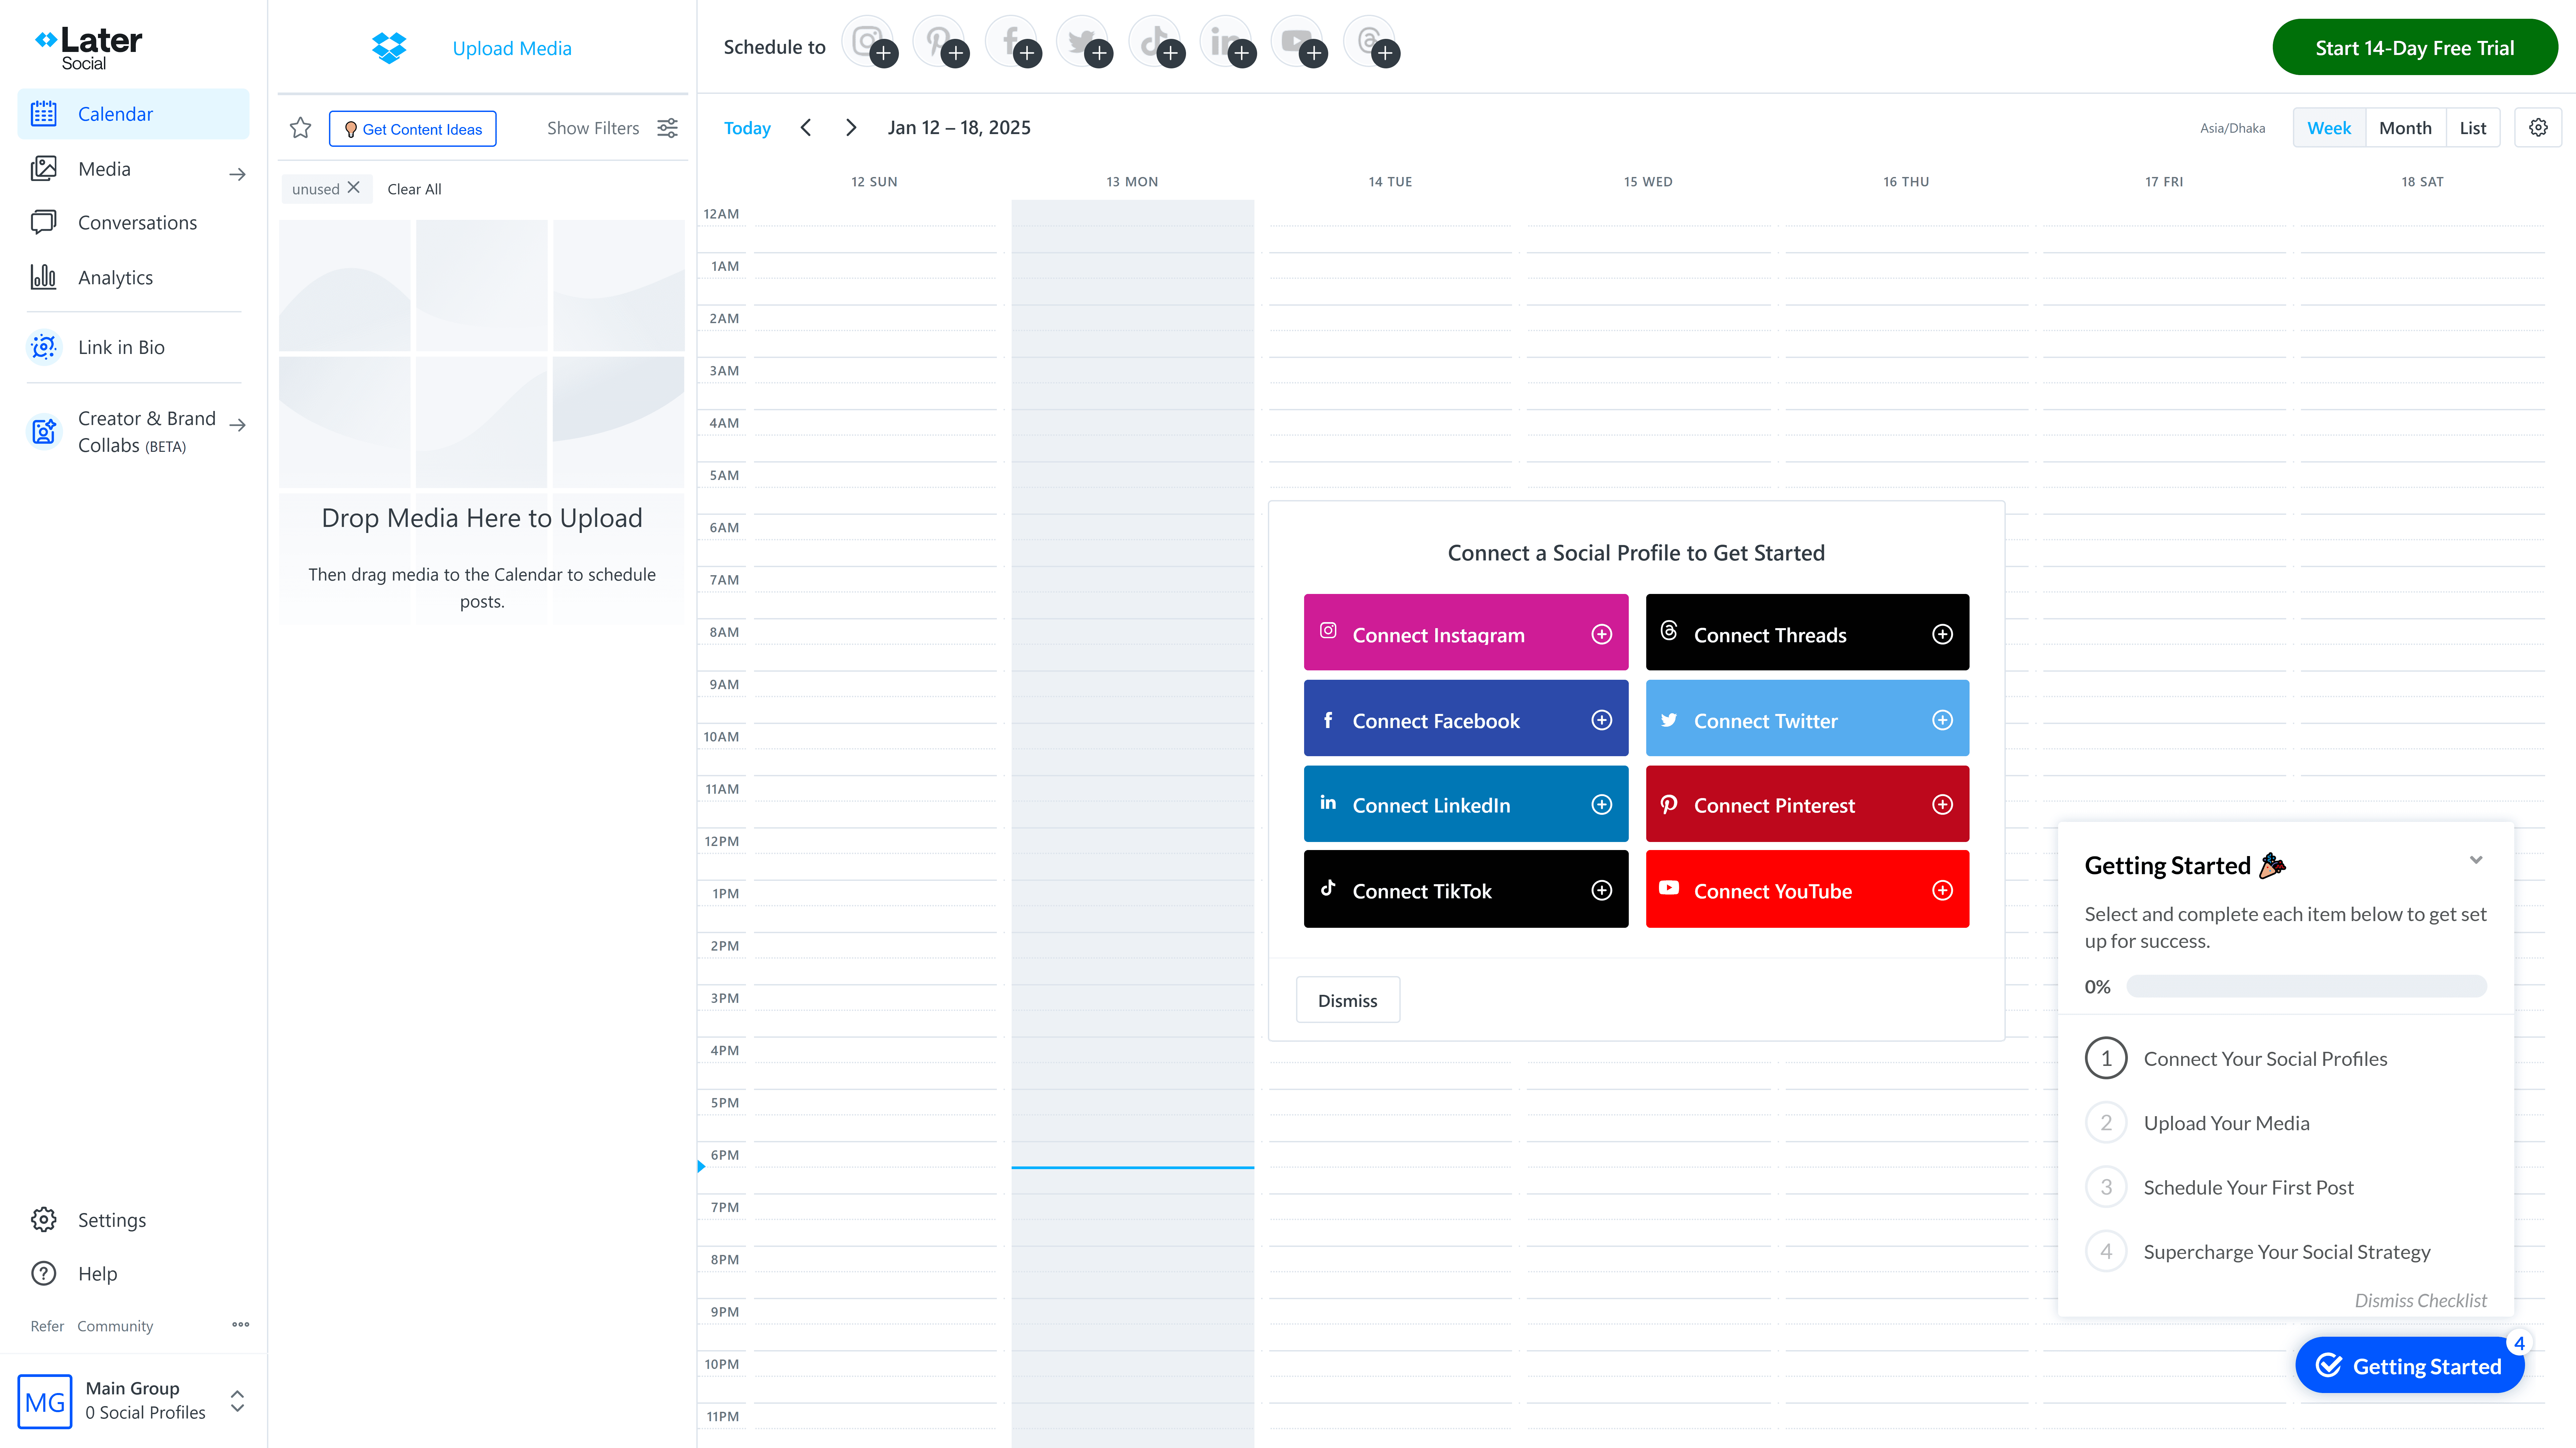Click Connect Instagram button
Viewport: 2576px width, 1448px height.
1466,632
